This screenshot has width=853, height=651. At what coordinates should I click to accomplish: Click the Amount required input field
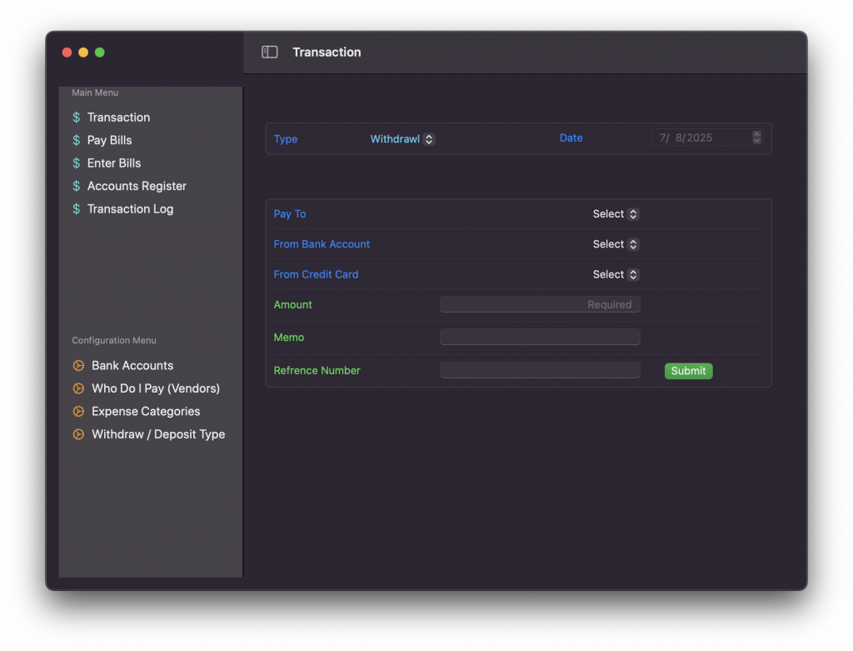pyautogui.click(x=540, y=305)
